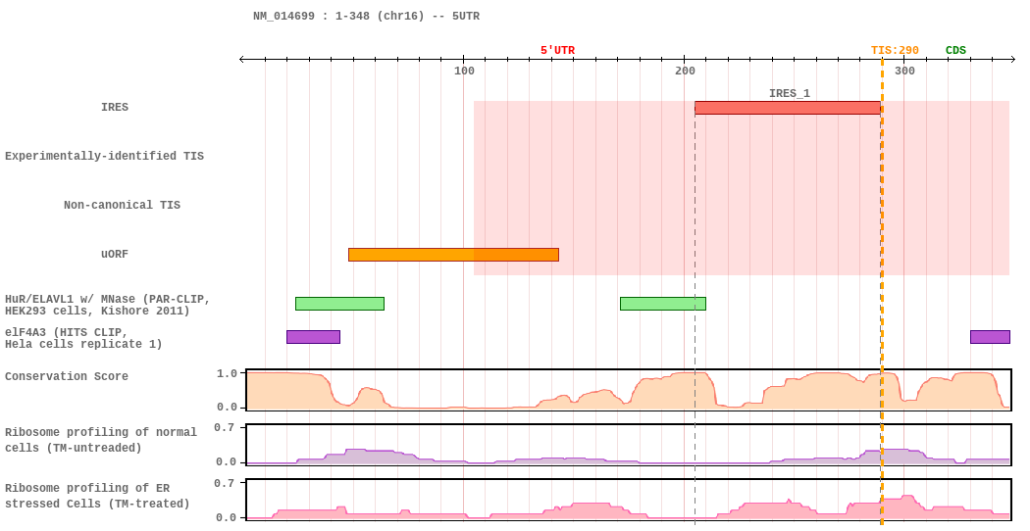Click the IRES_1 text label above the bar
This screenshot has width=1030, height=531.
click(x=789, y=94)
